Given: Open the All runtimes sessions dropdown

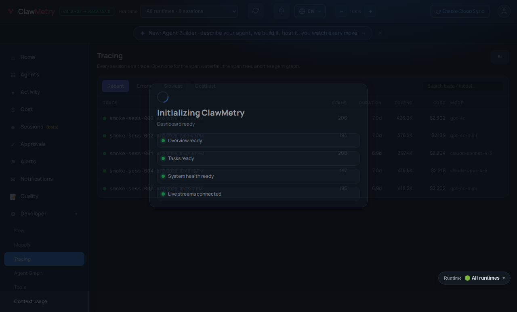Looking at the screenshot, I should tap(189, 11).
